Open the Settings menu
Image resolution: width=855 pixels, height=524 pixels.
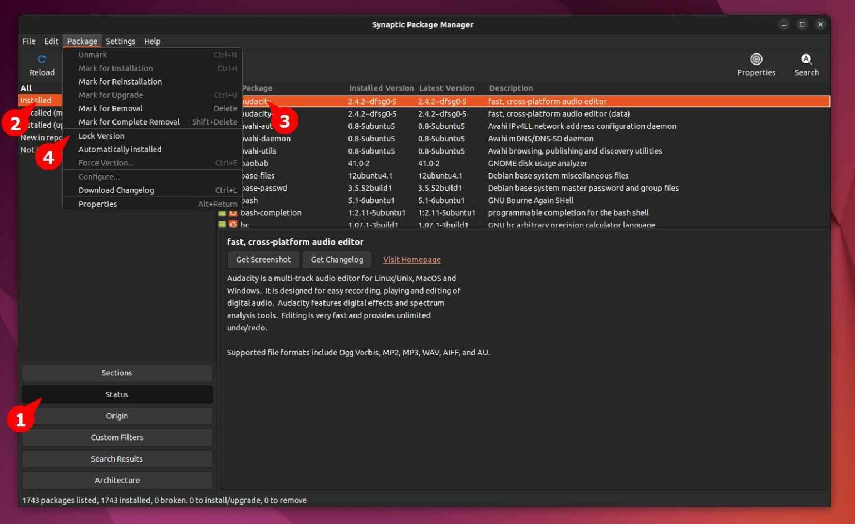120,41
